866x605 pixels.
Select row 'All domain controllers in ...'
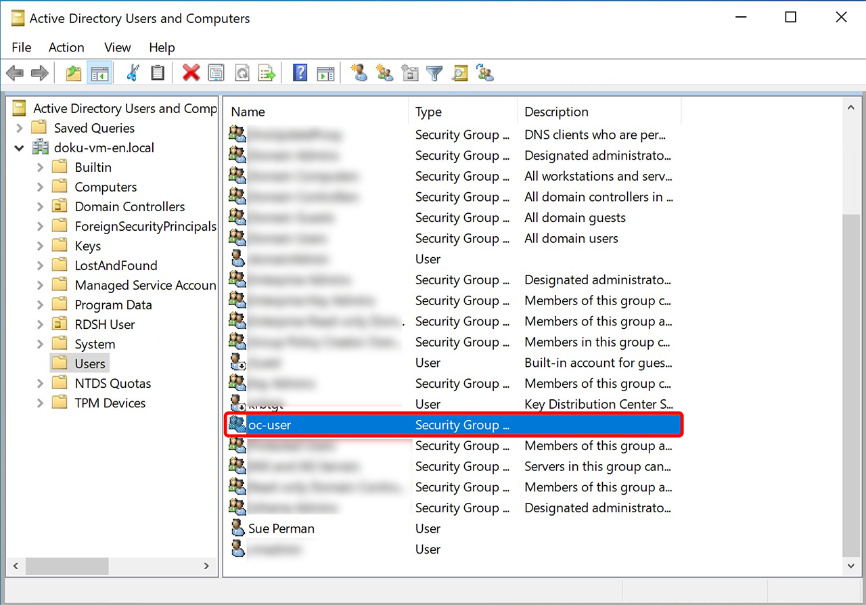[x=453, y=197]
